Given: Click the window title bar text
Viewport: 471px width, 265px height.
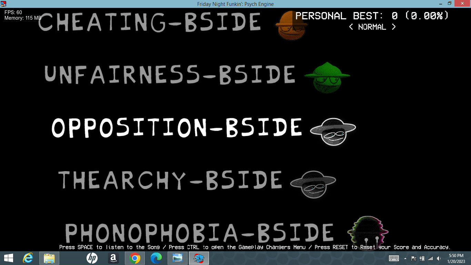Looking at the screenshot, I should [x=235, y=4].
